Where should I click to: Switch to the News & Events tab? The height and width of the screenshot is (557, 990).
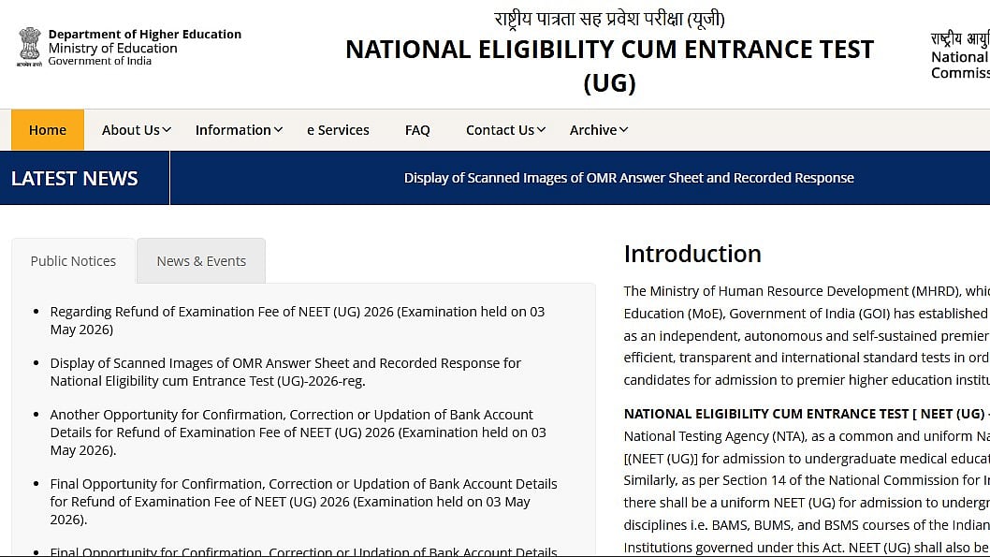coord(201,261)
